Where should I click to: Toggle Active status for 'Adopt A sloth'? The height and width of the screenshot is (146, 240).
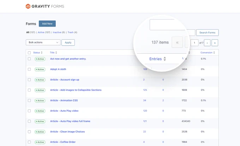(x=40, y=70)
